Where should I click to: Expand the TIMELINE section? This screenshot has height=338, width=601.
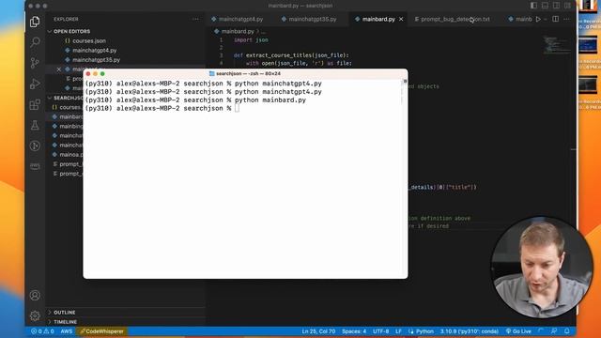[x=65, y=322]
